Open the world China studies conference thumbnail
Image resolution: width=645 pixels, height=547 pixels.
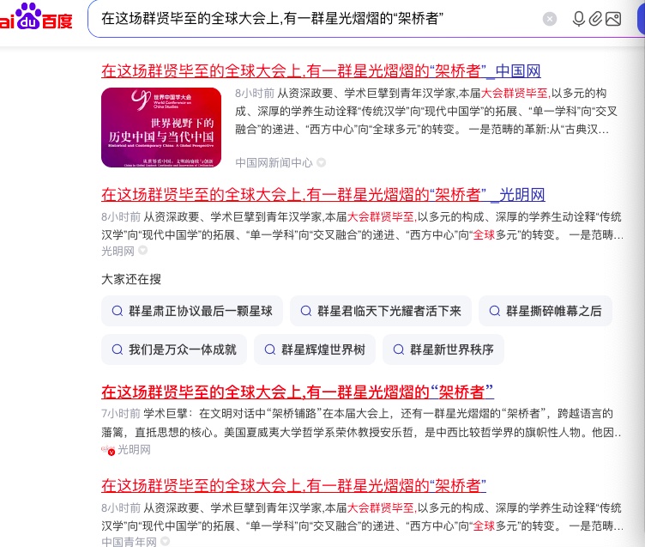click(161, 128)
